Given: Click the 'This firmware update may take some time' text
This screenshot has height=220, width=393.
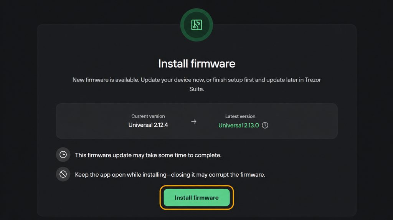Looking at the screenshot, I should click(148, 155).
